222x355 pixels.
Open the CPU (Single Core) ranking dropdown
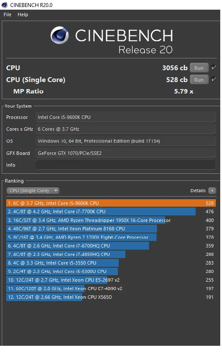click(x=33, y=190)
